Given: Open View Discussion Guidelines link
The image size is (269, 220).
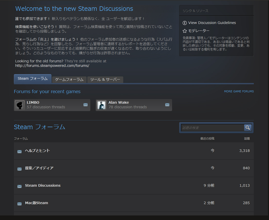Looking at the screenshot, I should pyautogui.click(x=212, y=23).
